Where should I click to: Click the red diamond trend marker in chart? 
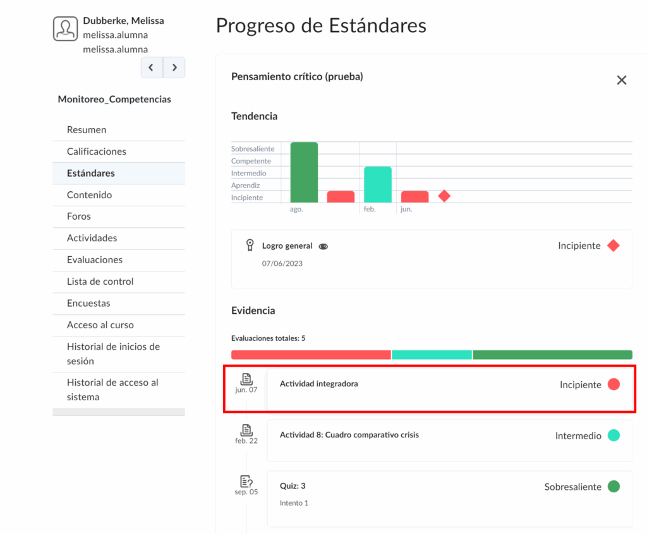pos(444,196)
